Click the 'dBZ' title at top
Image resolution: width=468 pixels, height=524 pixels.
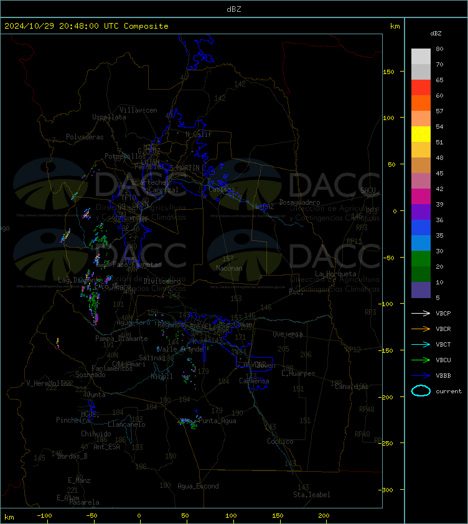(x=233, y=9)
